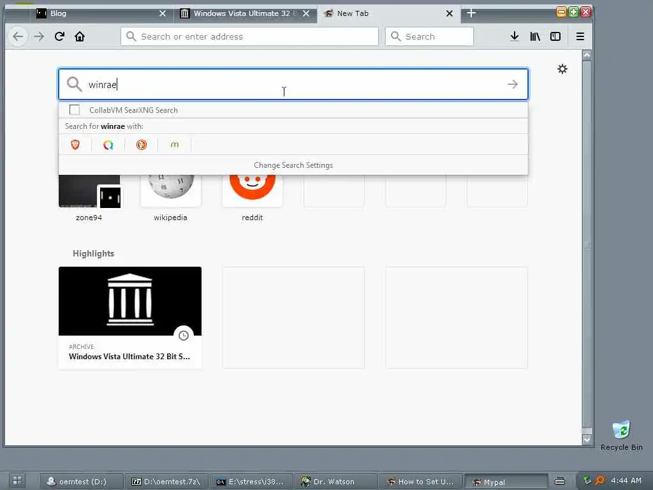Open the library icon
Screen dimensions: 653x490
535,36
